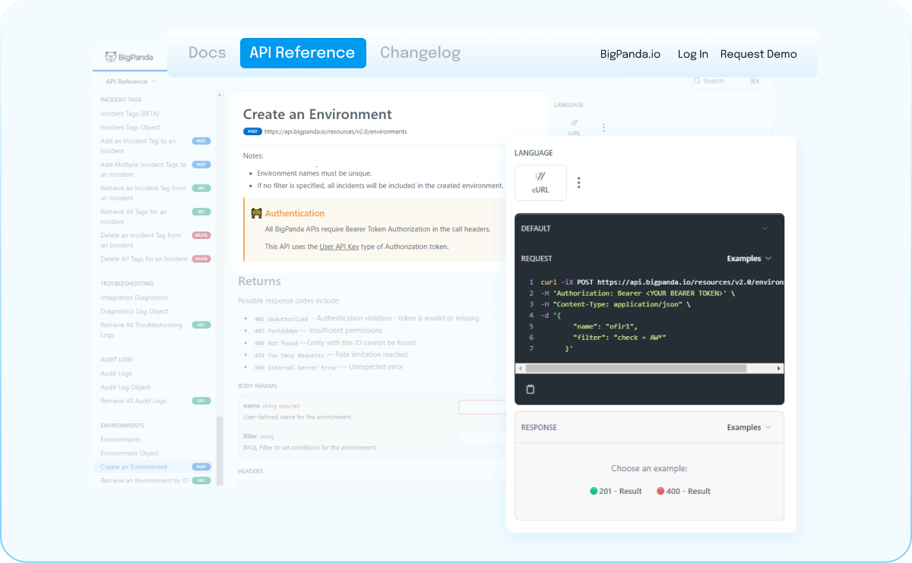The height and width of the screenshot is (563, 912).
Task: Select the cURL language icon
Action: (540, 182)
